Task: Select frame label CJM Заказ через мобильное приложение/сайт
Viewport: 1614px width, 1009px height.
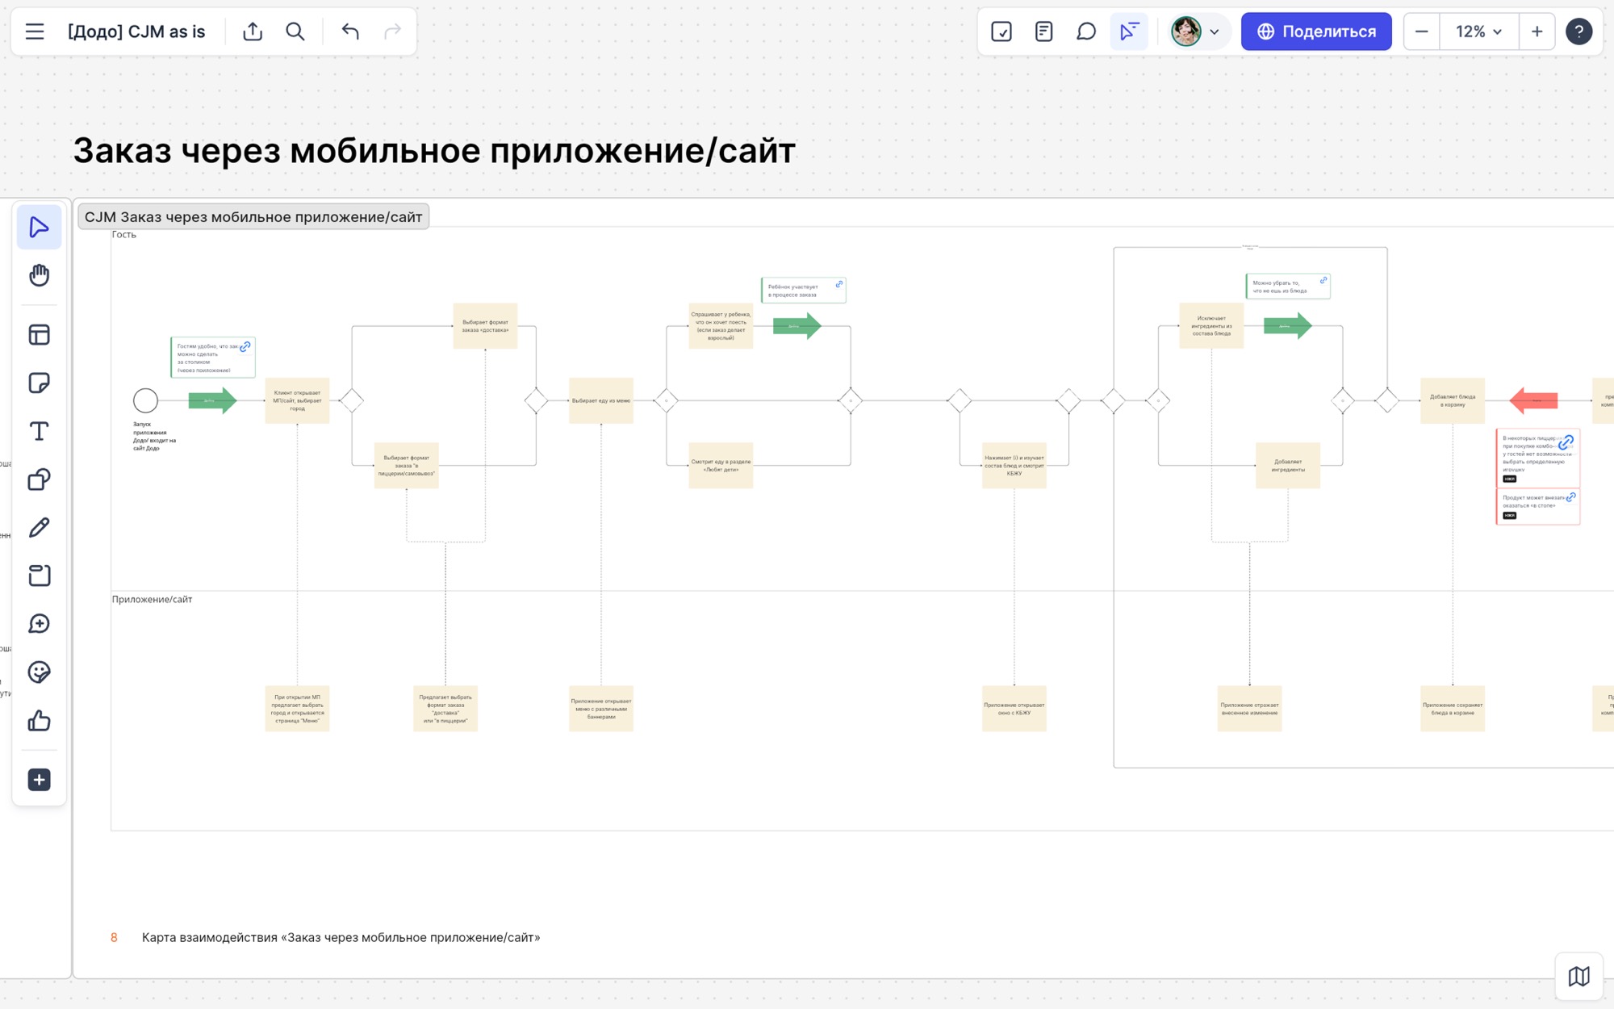Action: tap(253, 217)
